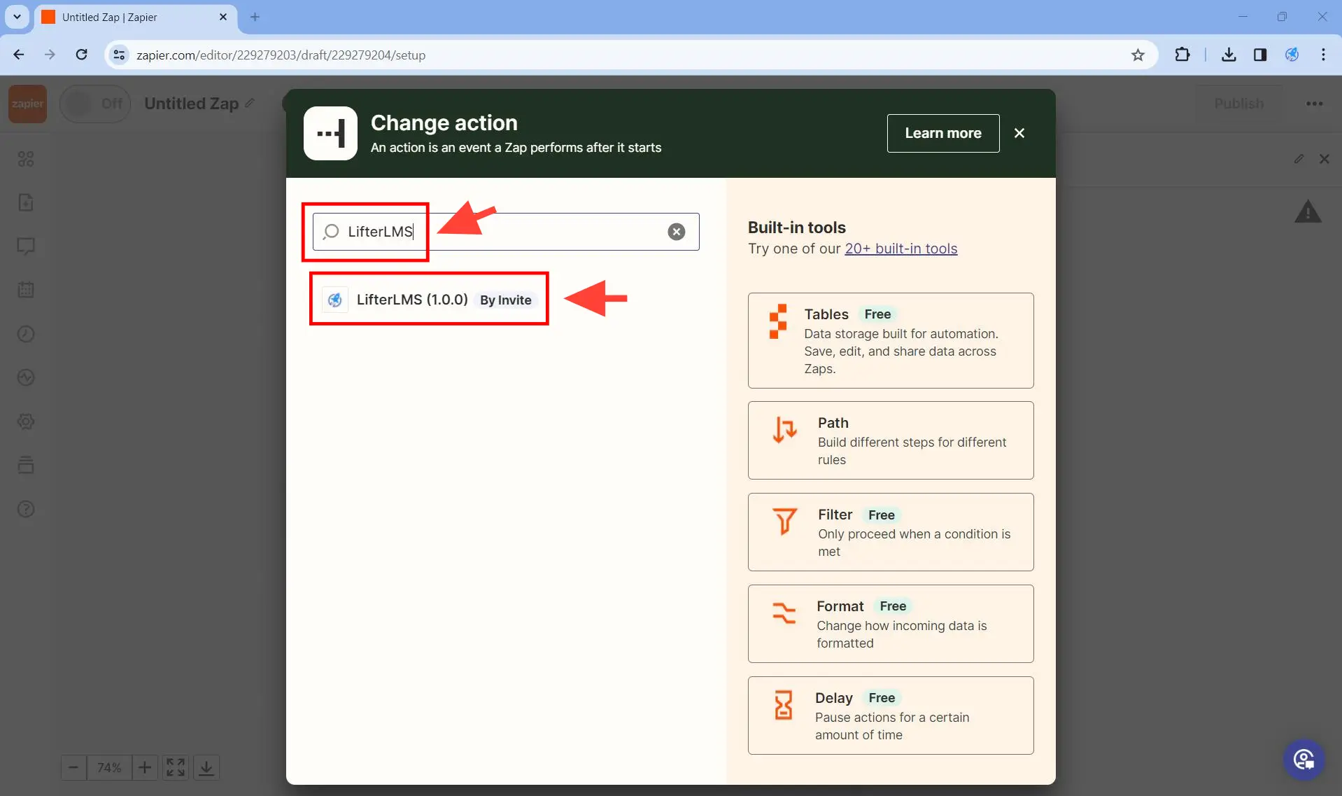
Task: Open the help question mark sidebar icon
Action: 26,509
